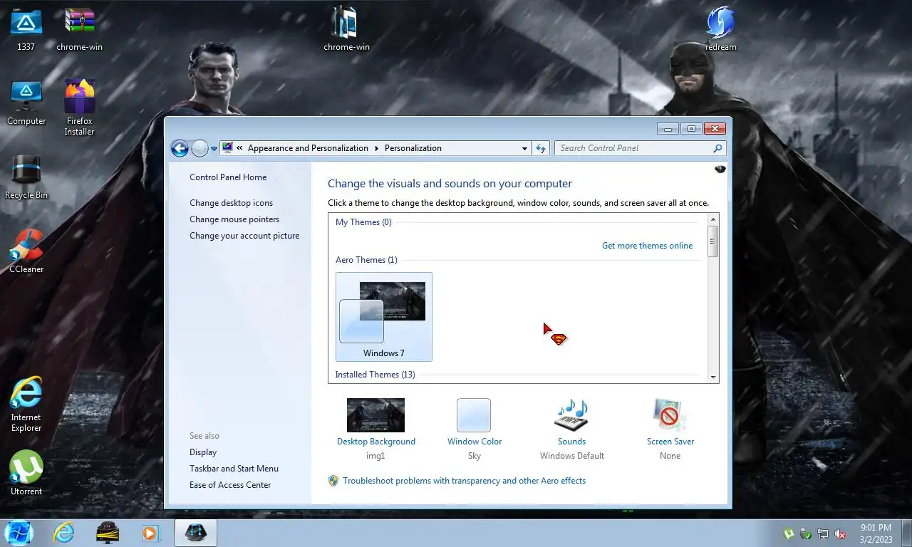The width and height of the screenshot is (912, 547).
Task: Click the address bar folder icon
Action: [x=227, y=148]
